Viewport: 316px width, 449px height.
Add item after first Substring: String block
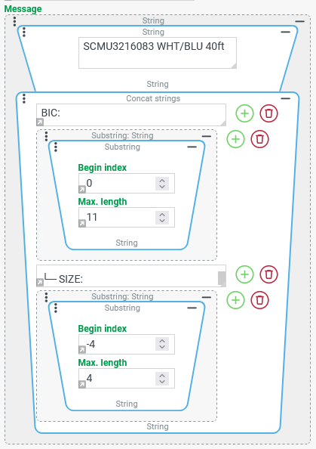[236, 139]
